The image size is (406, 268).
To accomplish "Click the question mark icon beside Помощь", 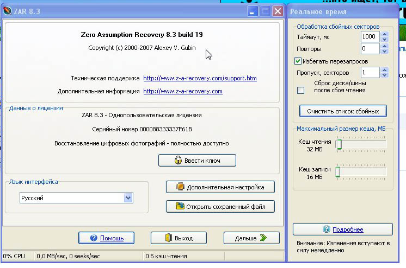I will pos(94,238).
